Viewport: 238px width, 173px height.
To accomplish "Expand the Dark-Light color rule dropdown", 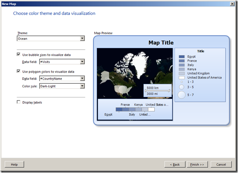I will [x=62, y=86].
